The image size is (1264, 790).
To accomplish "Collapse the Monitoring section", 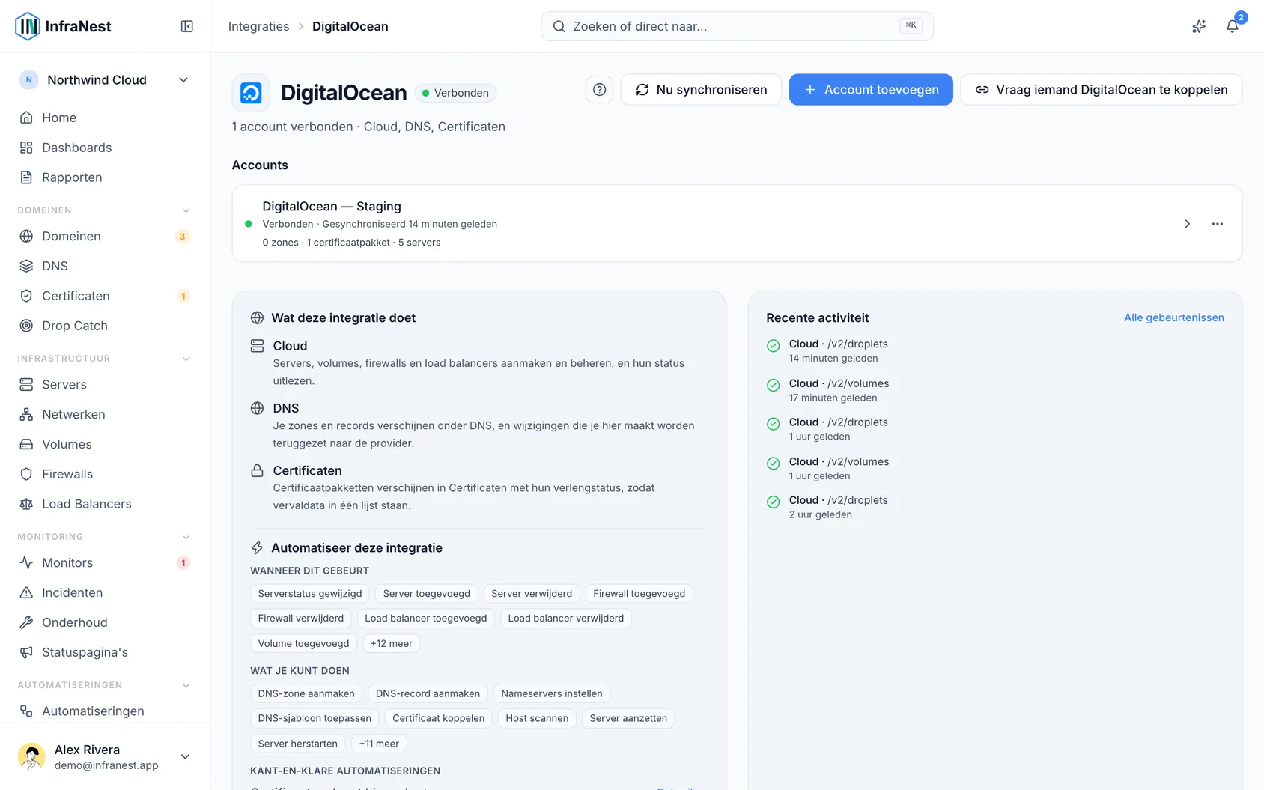I will click(186, 537).
